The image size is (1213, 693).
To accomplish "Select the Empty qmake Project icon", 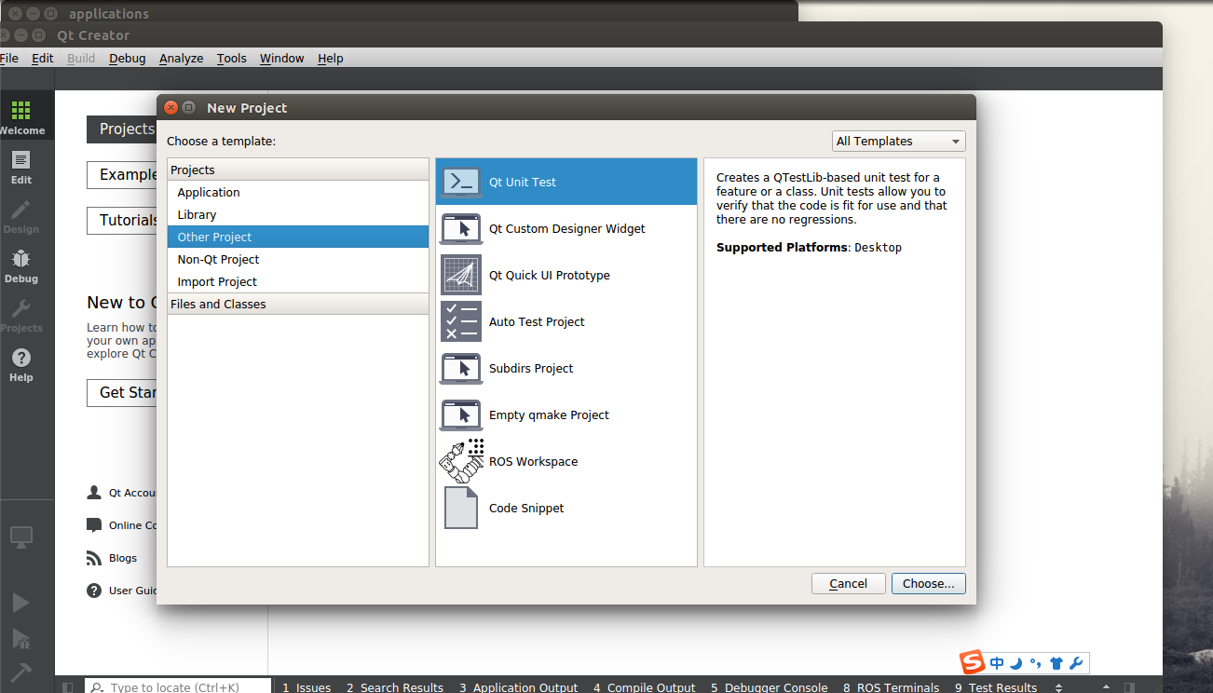I will click(x=461, y=414).
